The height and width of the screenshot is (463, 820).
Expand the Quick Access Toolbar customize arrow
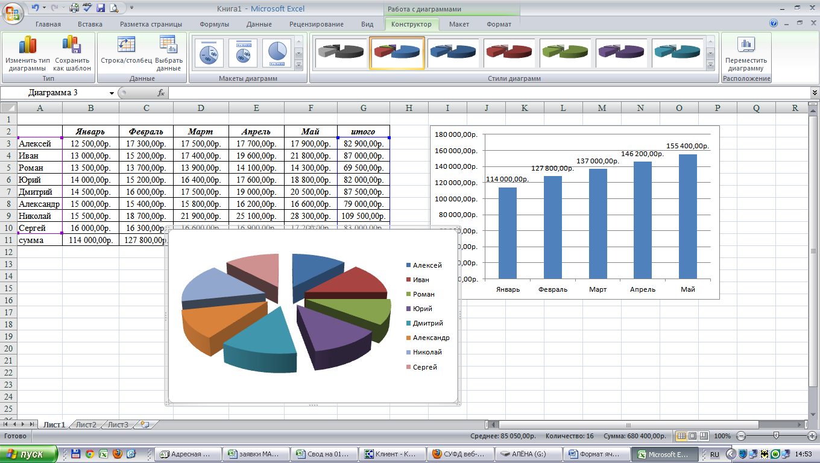click(131, 8)
